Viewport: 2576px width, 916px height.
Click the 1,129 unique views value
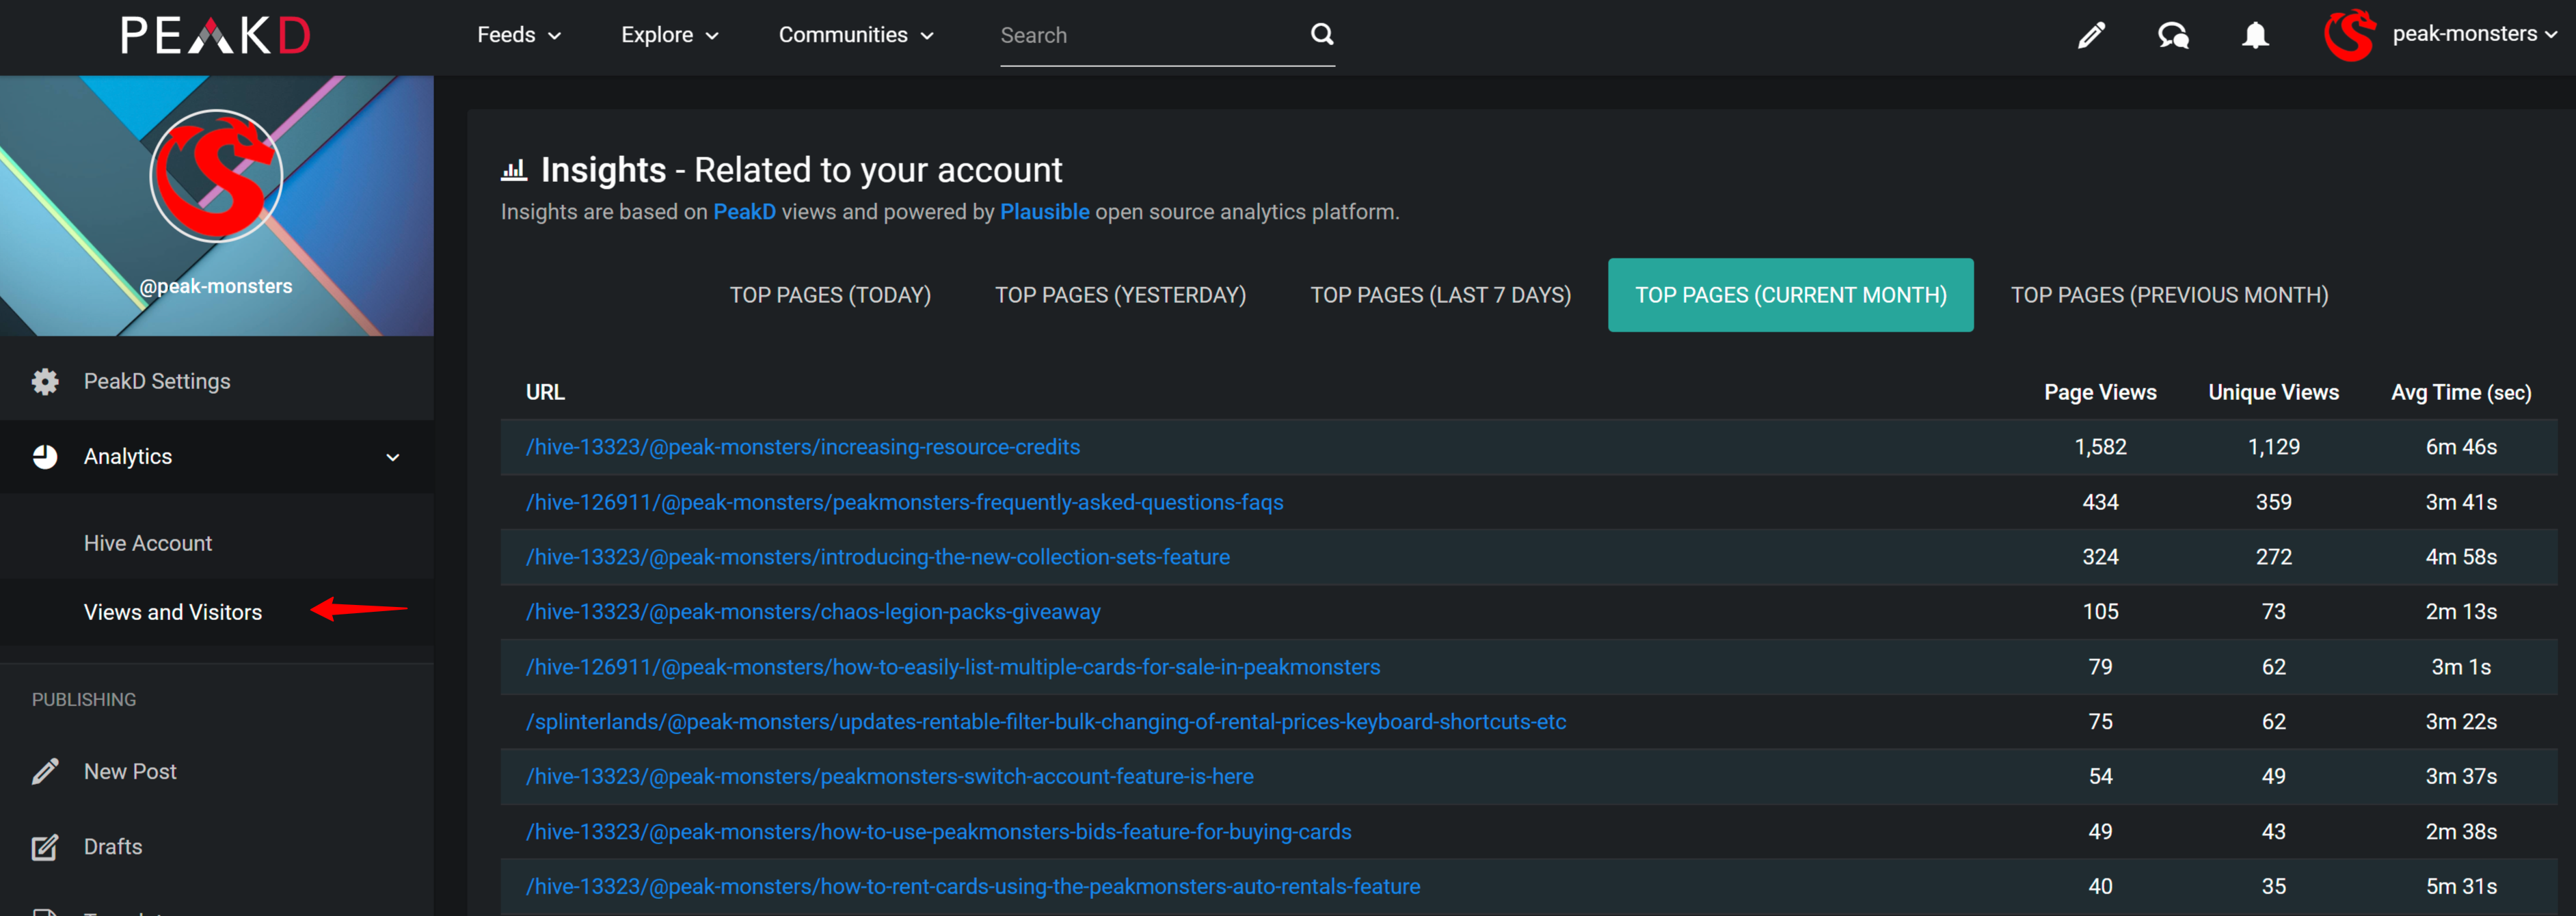pos(2273,447)
